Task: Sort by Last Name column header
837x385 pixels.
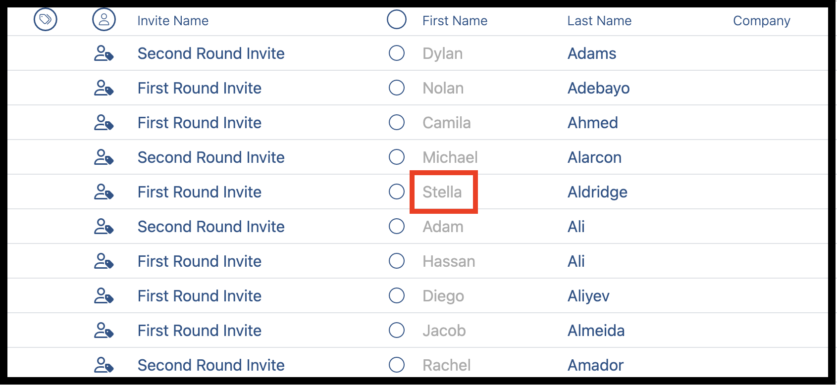Action: (x=599, y=21)
